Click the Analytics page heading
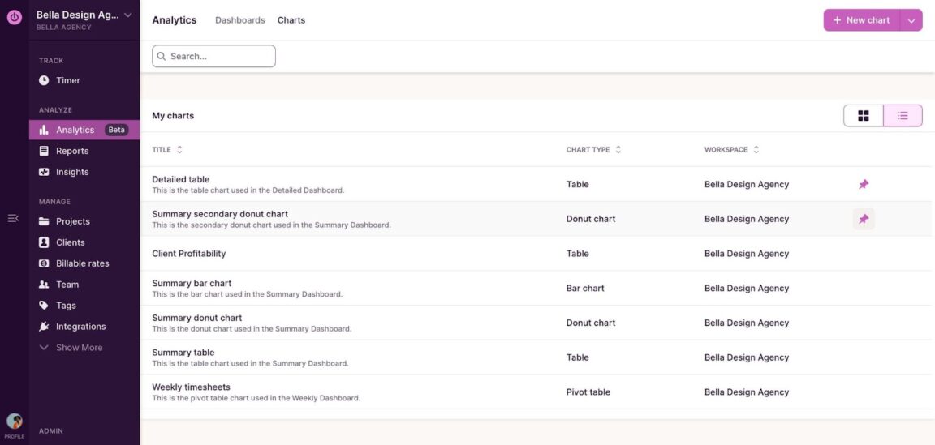 175,20
